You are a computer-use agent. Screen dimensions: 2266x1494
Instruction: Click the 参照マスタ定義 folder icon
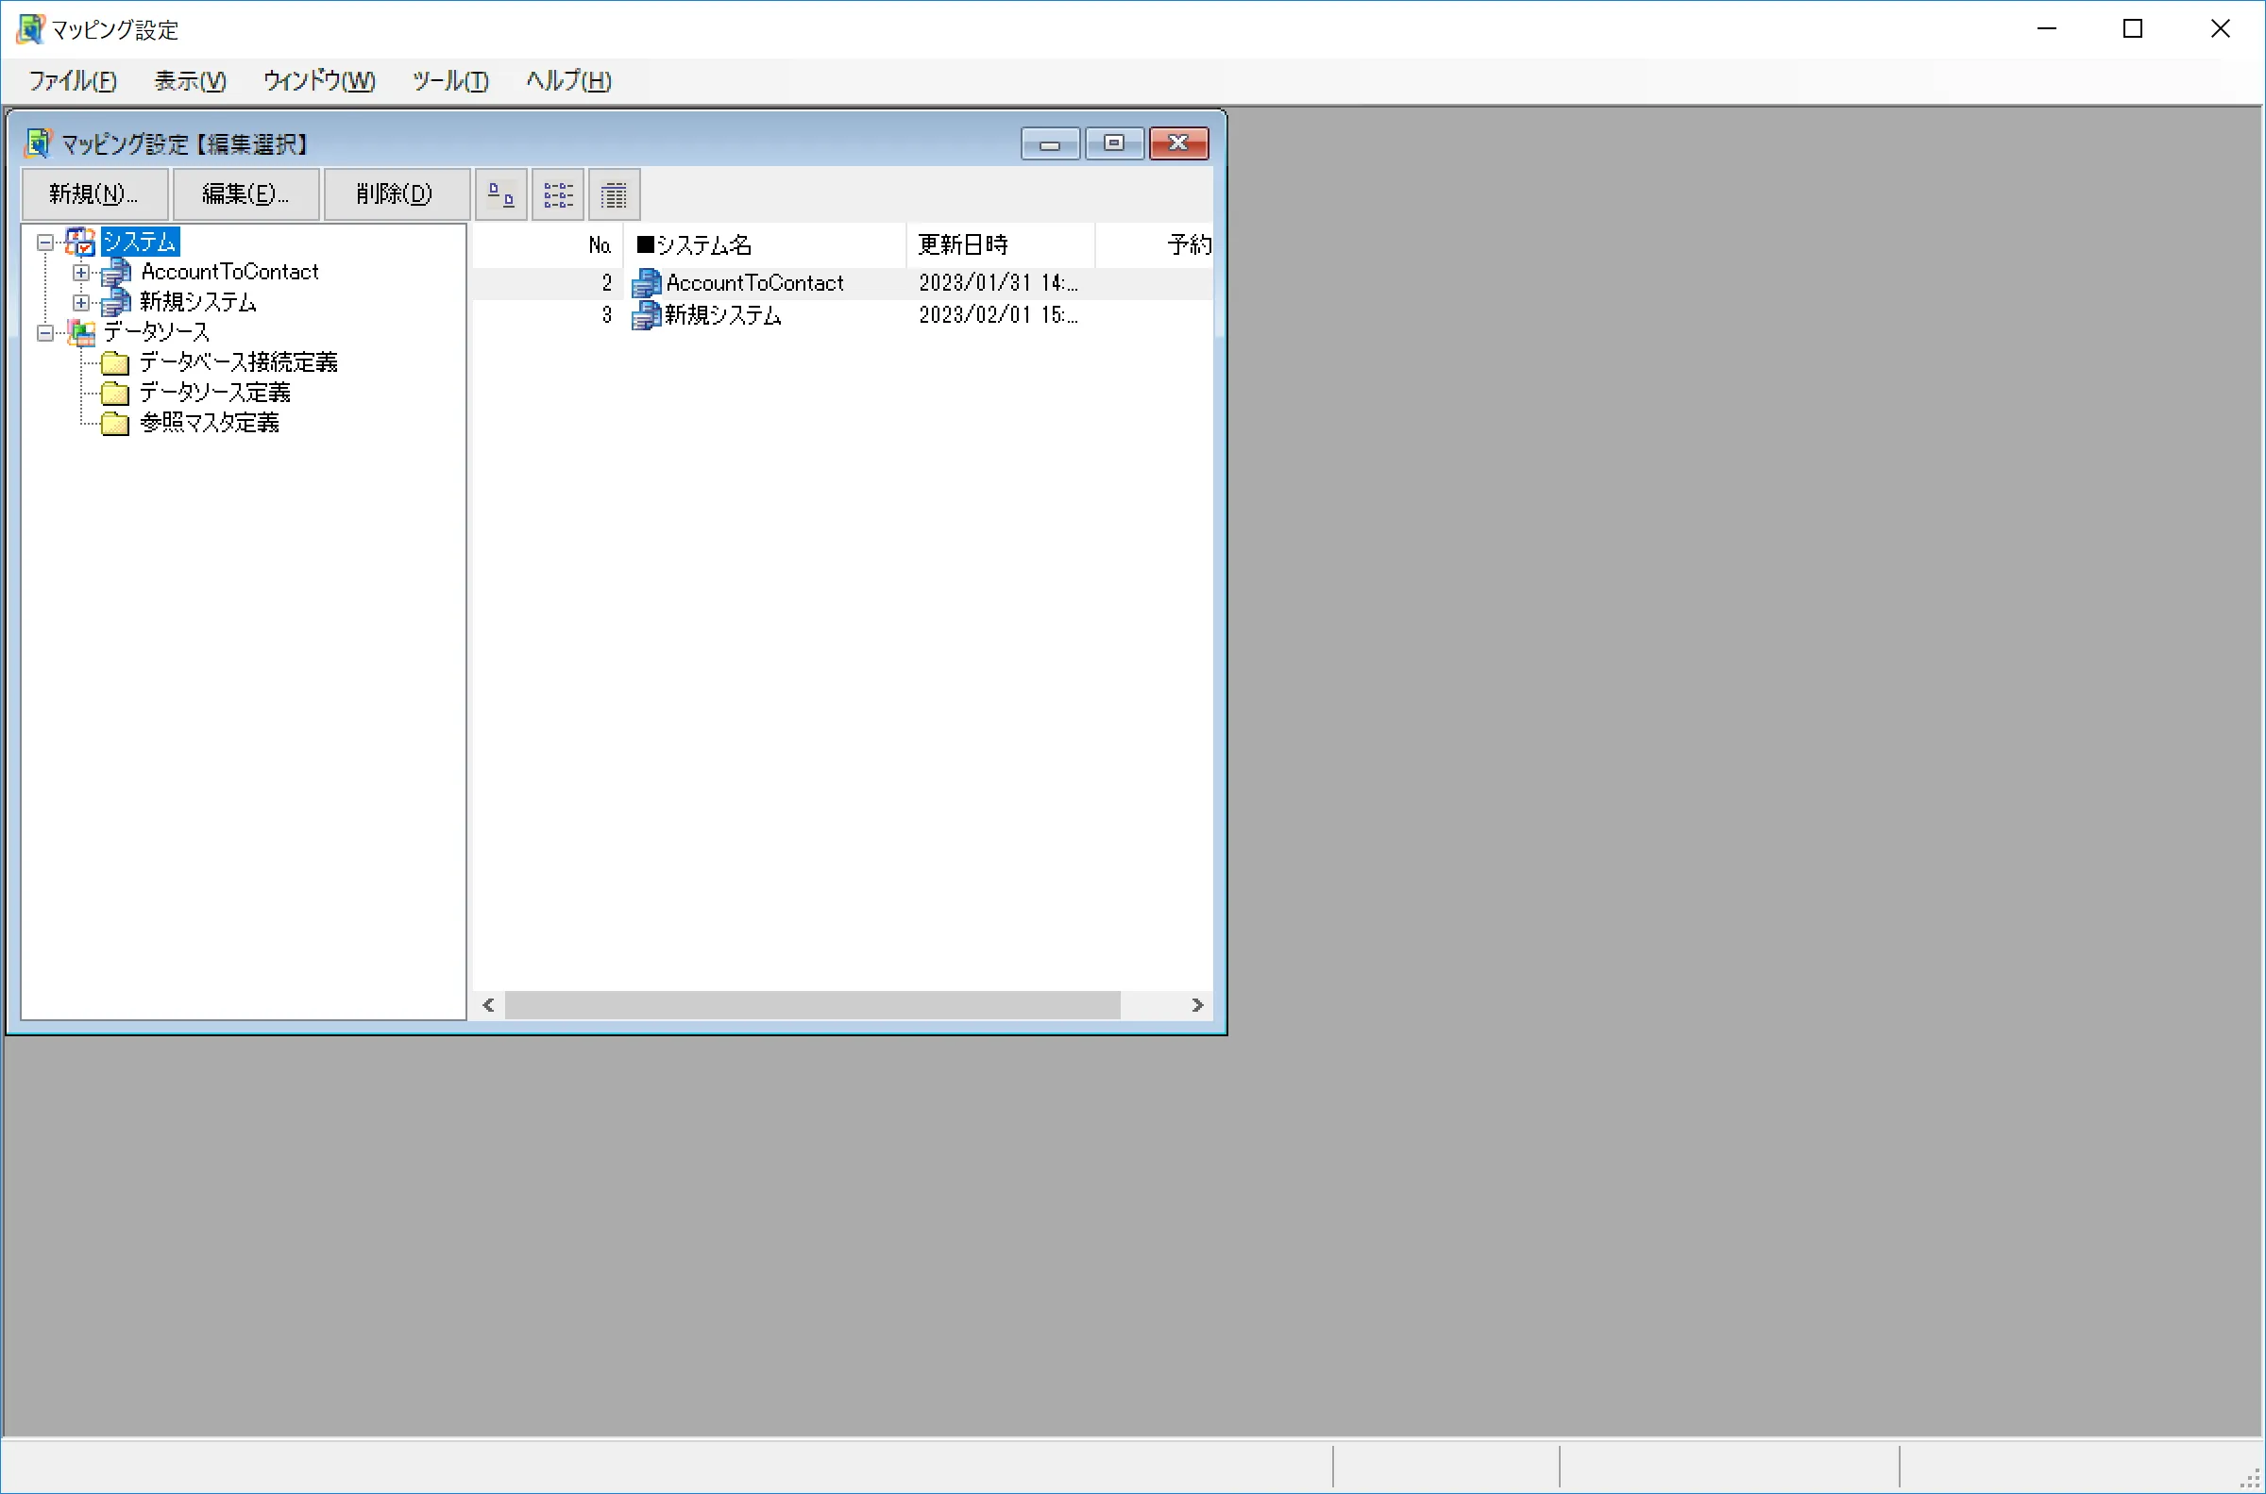(115, 423)
